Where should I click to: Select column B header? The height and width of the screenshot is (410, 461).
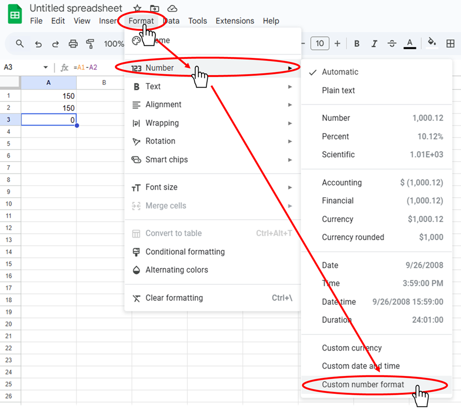tap(104, 83)
